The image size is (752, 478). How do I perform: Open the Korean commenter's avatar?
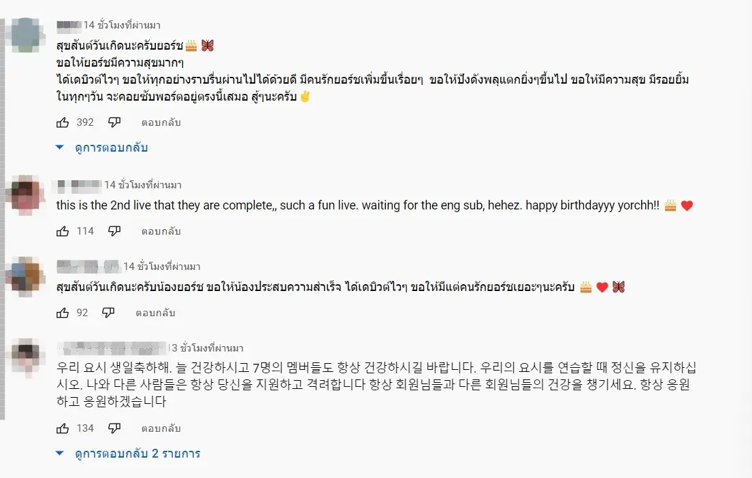coord(29,359)
